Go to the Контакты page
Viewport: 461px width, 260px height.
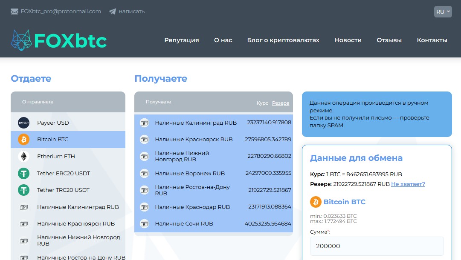432,40
